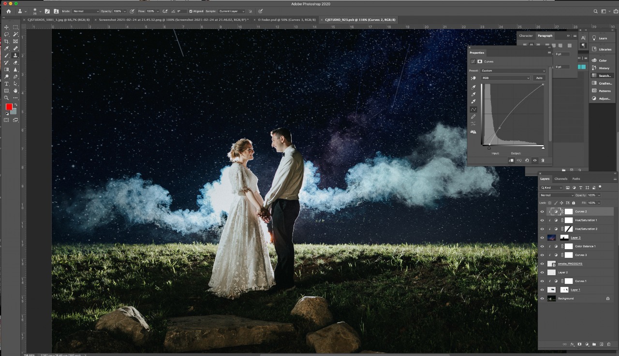The height and width of the screenshot is (356, 619).
Task: Click the red foreground color swatch
Action: click(x=9, y=107)
